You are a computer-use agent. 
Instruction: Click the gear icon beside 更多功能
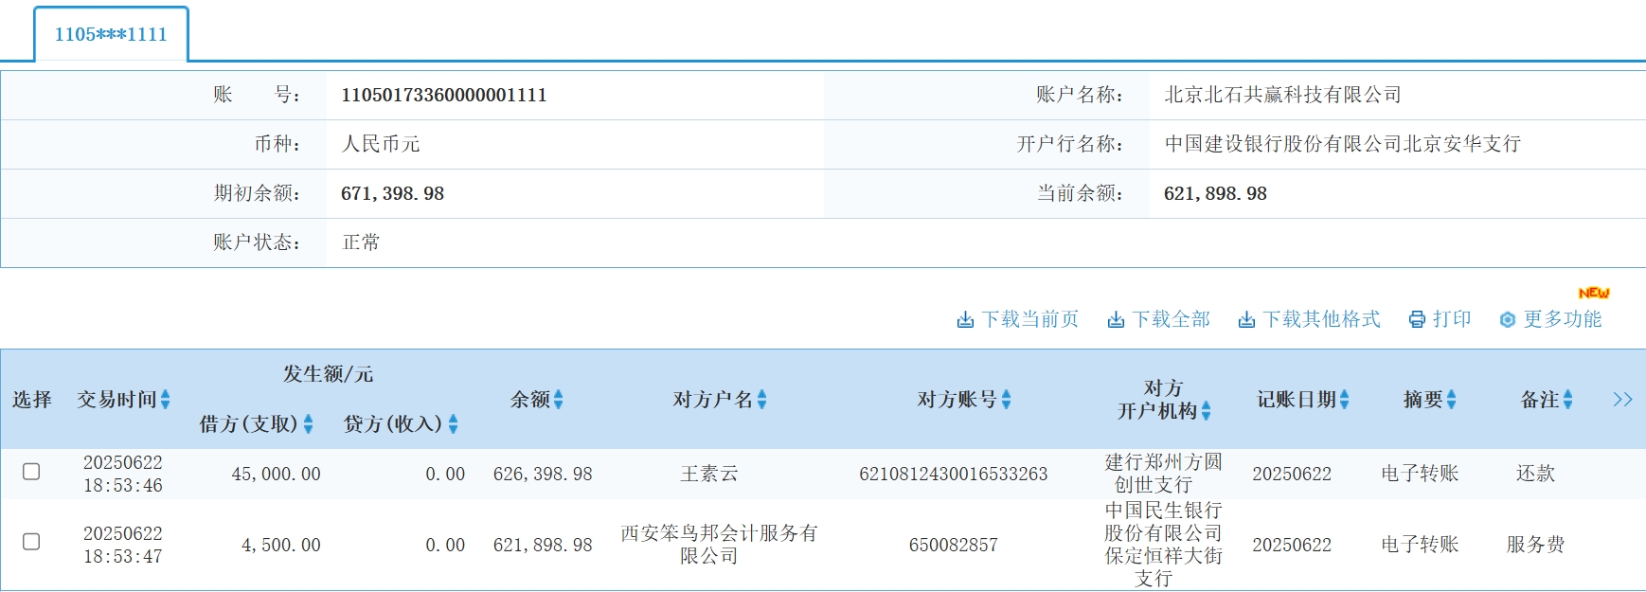pos(1508,320)
